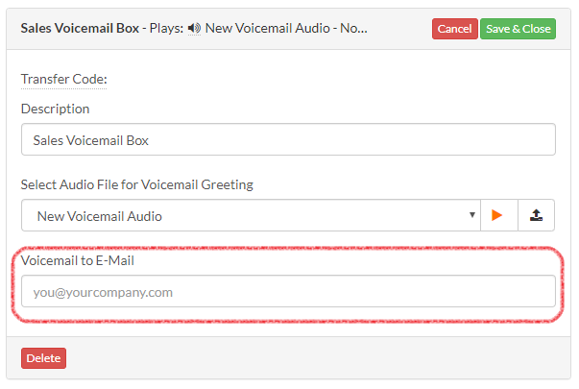Click empty footer area right of Delete
Screen dimensions: 579x389
(x=318, y=358)
